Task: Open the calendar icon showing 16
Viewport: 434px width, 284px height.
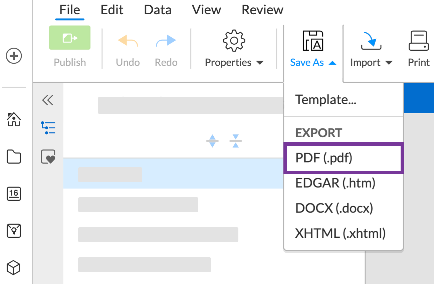Action: coord(14,194)
